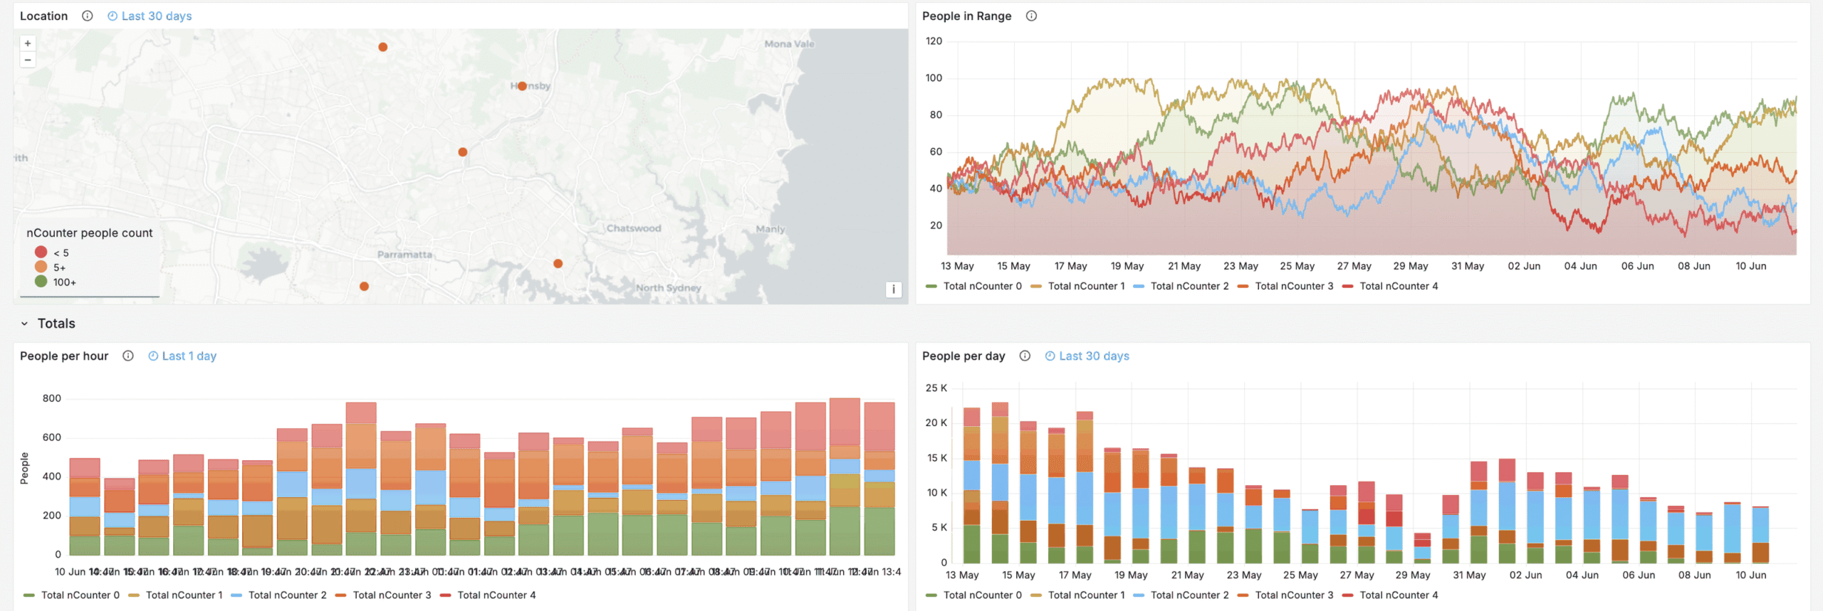Click the 'Manly' map label
The height and width of the screenshot is (611, 1823).
(x=770, y=229)
